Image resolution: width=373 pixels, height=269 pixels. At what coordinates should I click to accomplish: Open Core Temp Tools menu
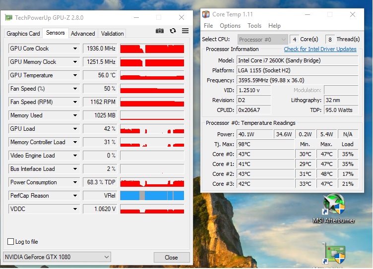pyautogui.click(x=254, y=26)
